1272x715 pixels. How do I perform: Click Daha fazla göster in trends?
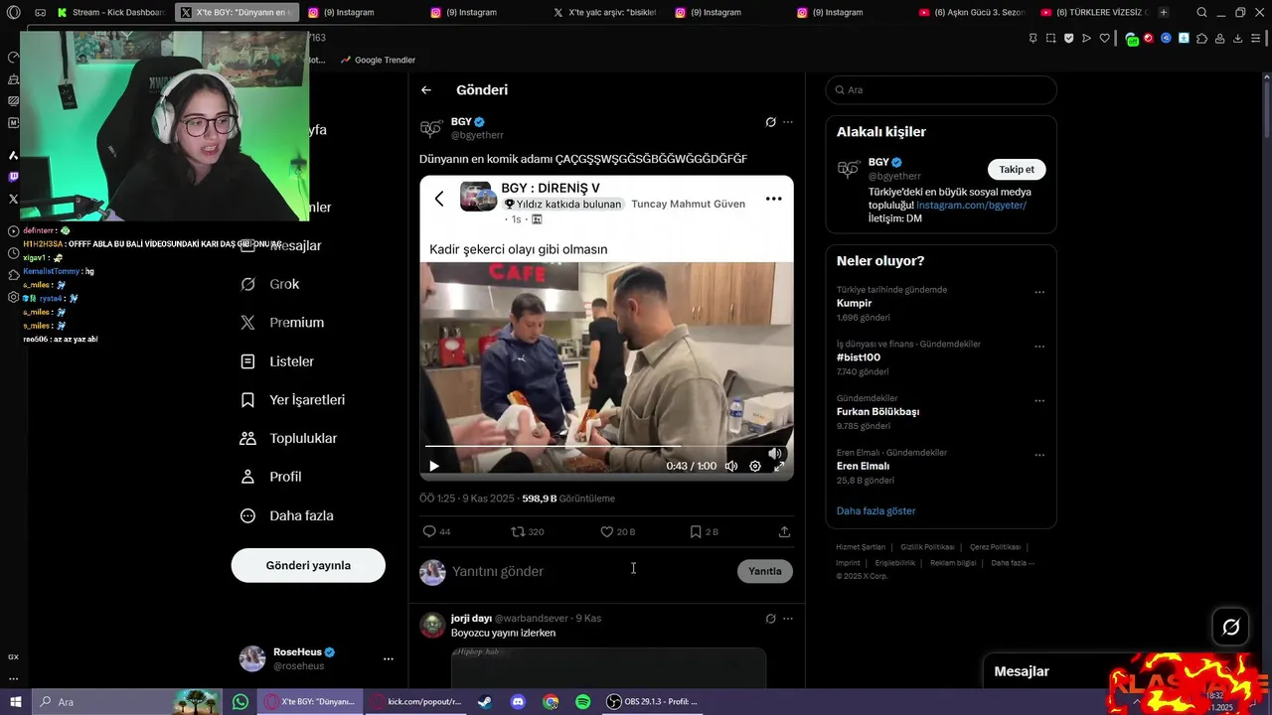pos(875,511)
